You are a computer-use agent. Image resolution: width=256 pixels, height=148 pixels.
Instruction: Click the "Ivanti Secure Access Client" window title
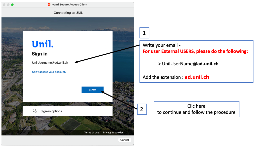coord(69,5)
